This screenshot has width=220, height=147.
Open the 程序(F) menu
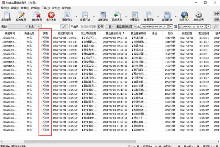pos(5,8)
